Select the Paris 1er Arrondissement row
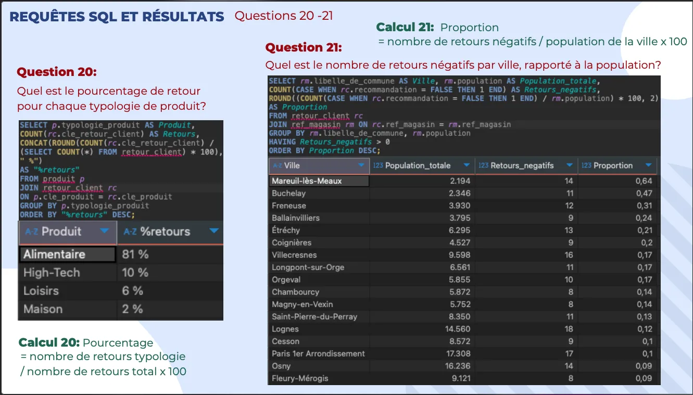 tap(318, 353)
